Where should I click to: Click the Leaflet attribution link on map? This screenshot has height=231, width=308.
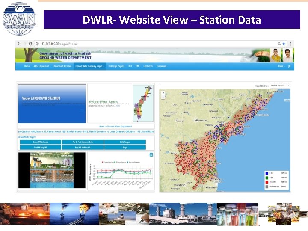(x=287, y=101)
